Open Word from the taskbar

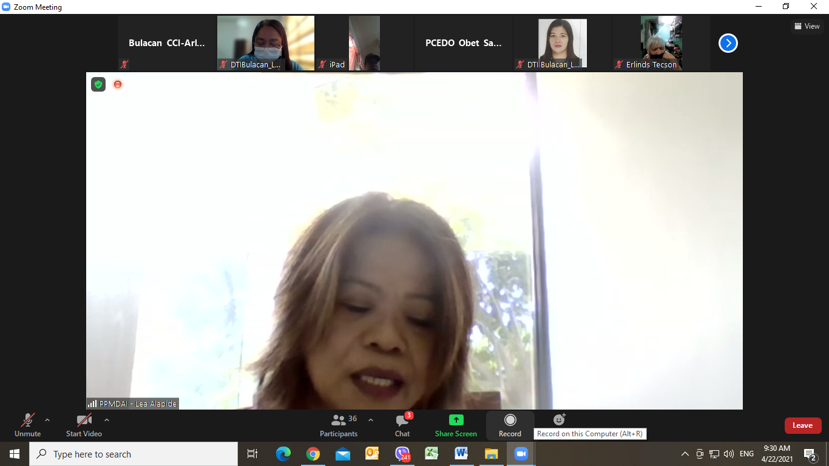462,454
